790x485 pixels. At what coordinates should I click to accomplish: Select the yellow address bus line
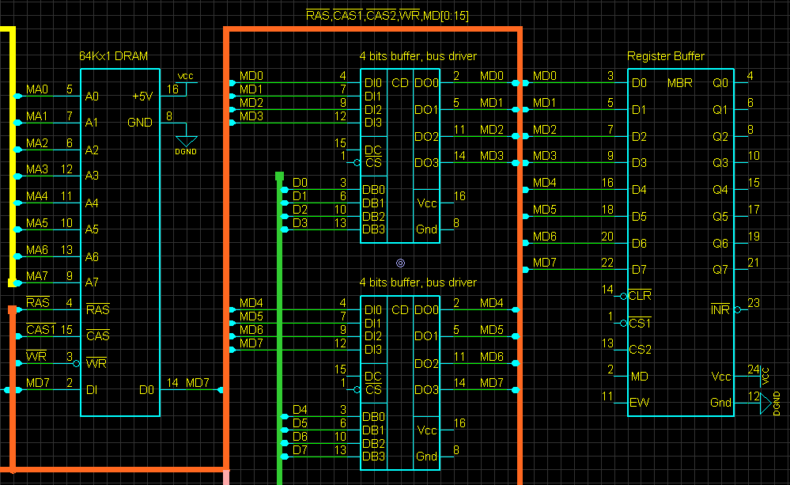point(11,157)
